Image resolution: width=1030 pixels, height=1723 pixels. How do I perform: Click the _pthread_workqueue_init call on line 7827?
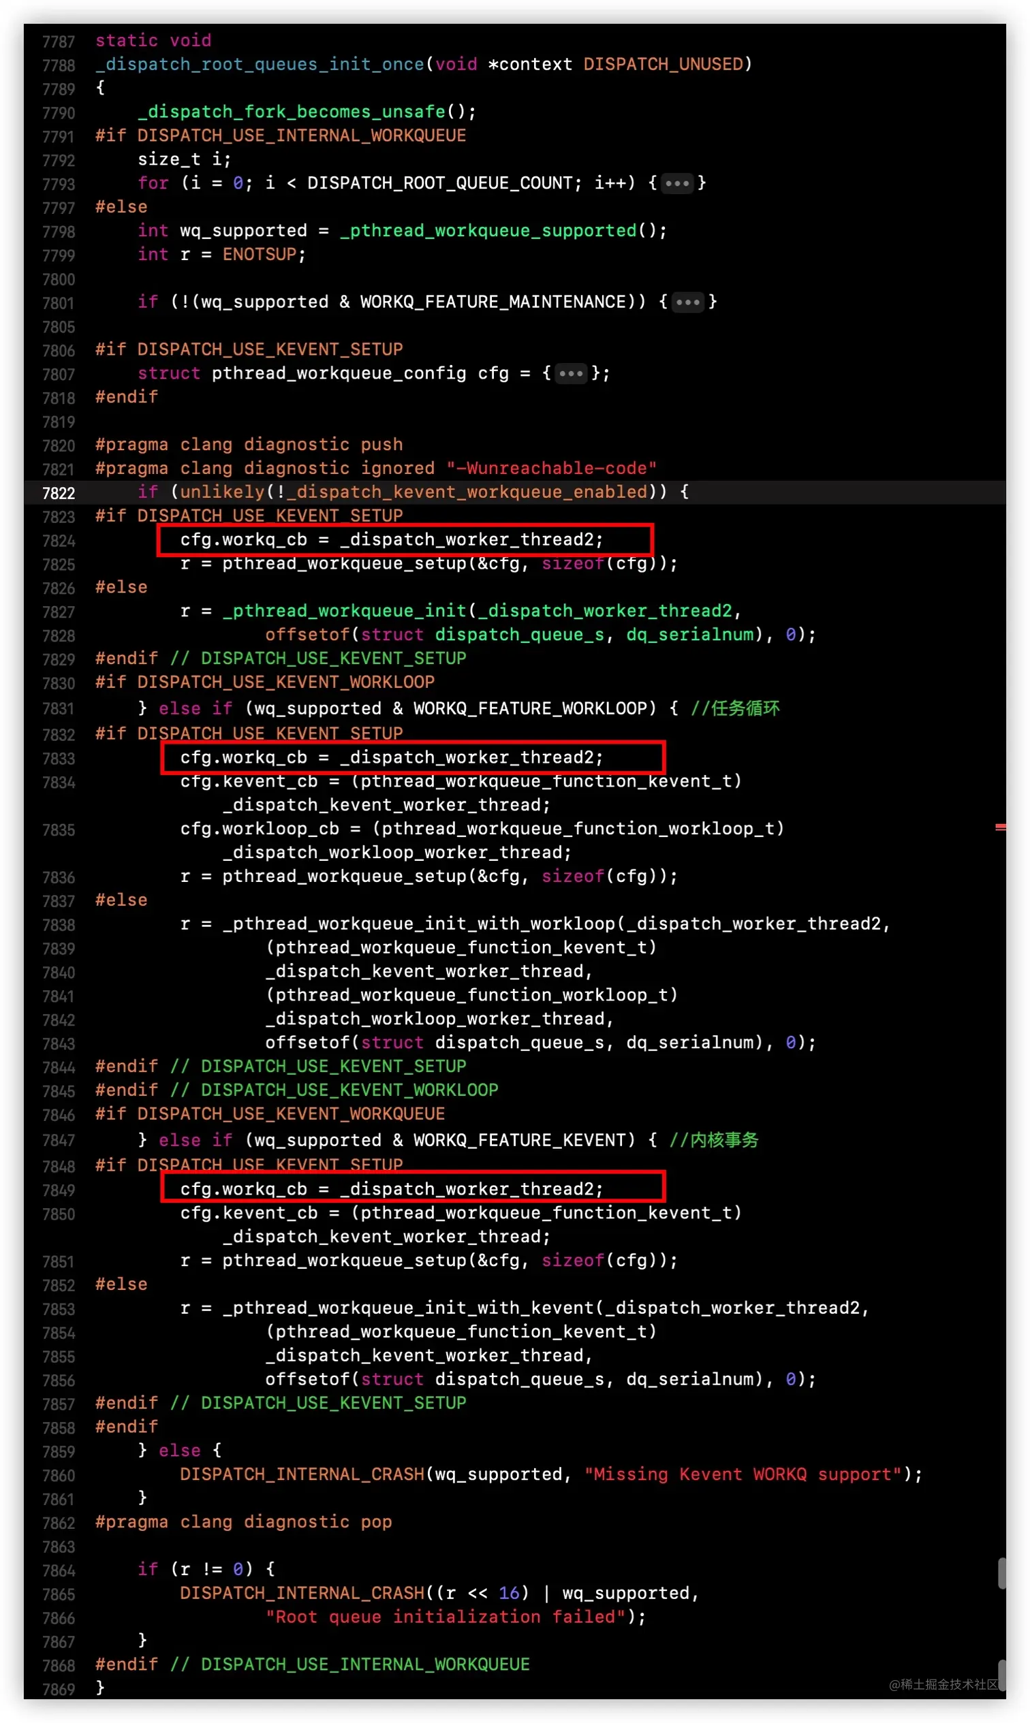click(344, 611)
